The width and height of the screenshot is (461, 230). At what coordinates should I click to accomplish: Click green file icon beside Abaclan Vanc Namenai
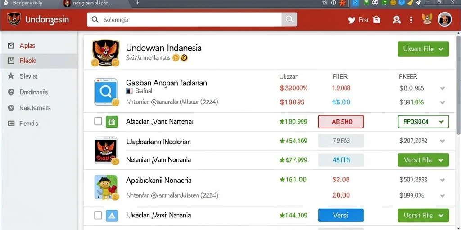pos(112,121)
